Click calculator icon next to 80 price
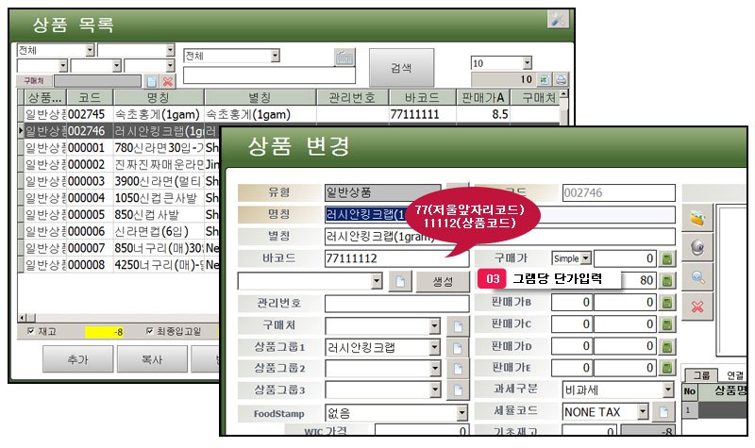This screenshot has width=755, height=448. click(667, 280)
